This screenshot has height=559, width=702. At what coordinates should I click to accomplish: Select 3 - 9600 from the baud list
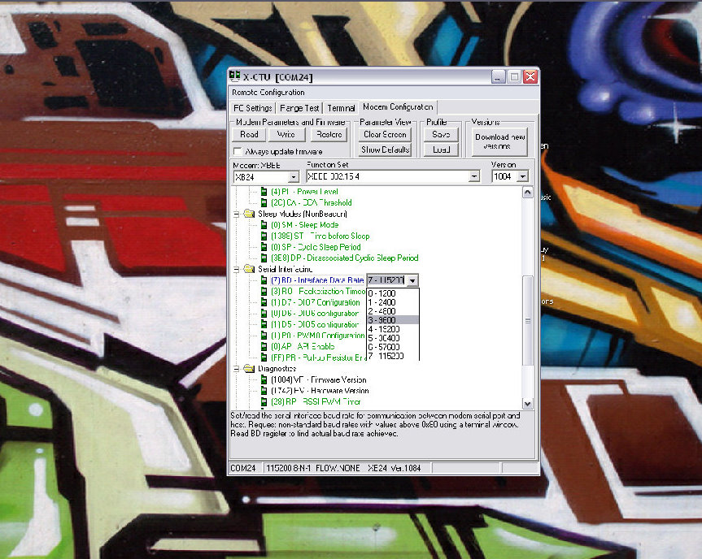point(382,320)
